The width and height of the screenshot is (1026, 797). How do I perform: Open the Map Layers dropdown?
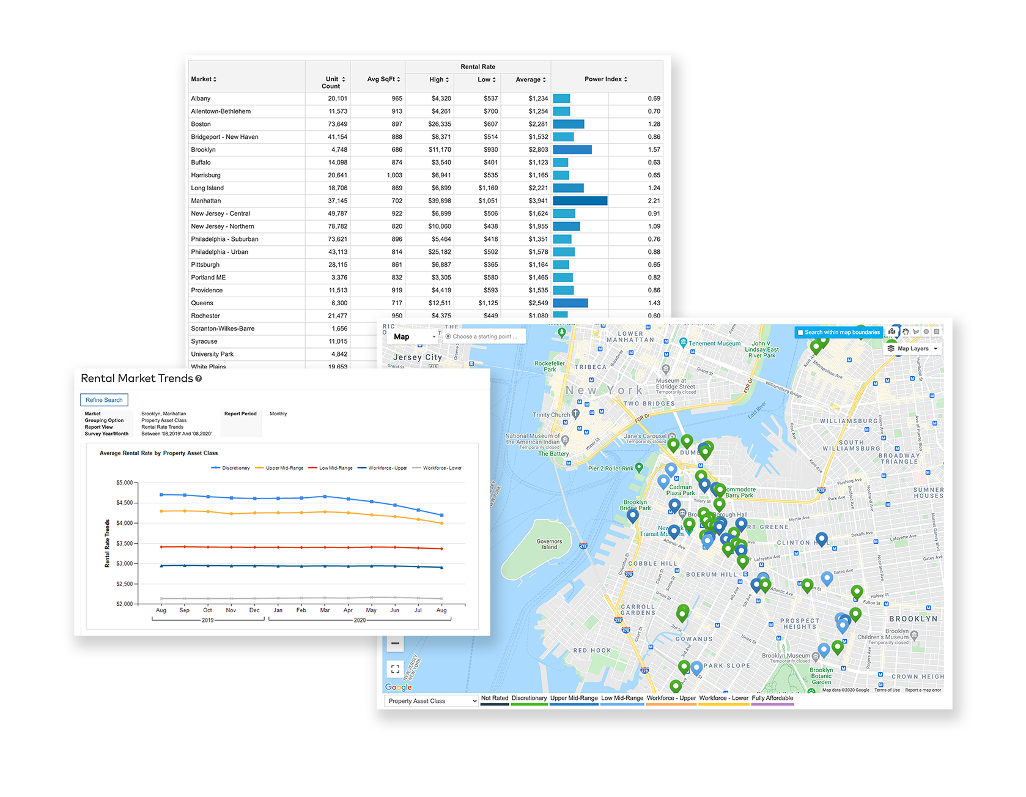point(912,349)
